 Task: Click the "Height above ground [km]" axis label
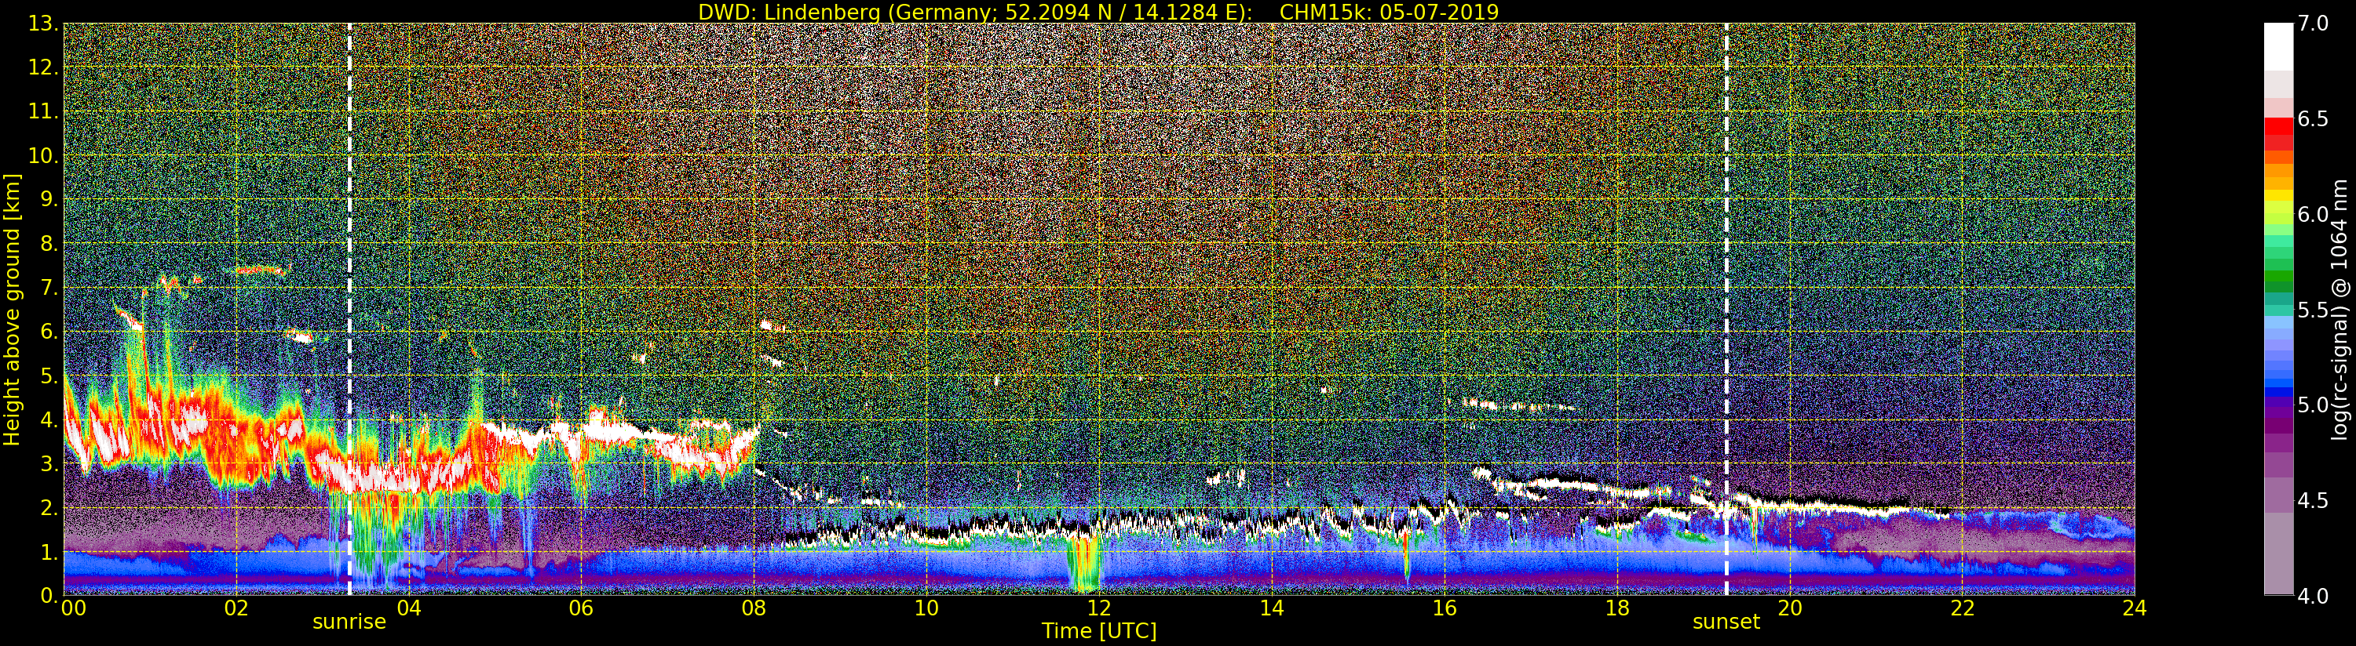coord(12,309)
